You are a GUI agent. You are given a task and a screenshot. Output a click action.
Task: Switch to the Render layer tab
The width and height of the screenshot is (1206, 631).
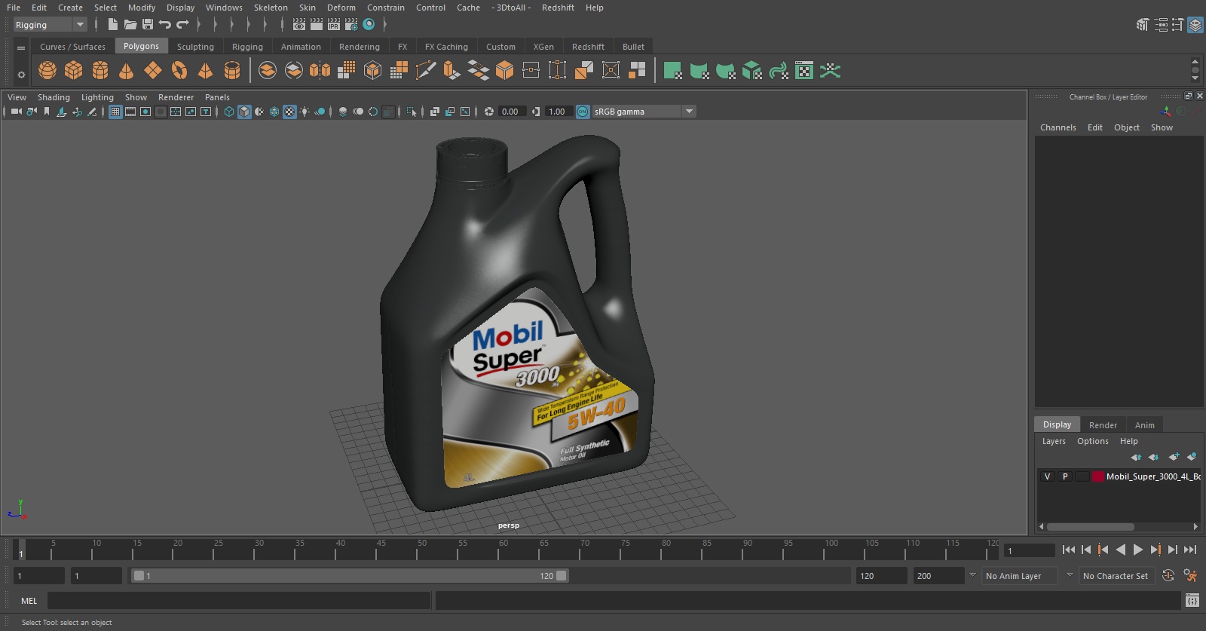(1103, 425)
